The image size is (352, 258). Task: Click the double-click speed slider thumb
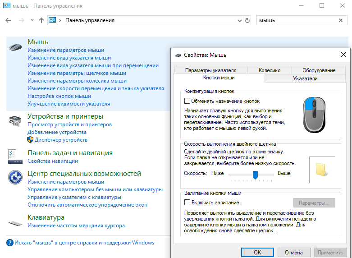[255, 175]
